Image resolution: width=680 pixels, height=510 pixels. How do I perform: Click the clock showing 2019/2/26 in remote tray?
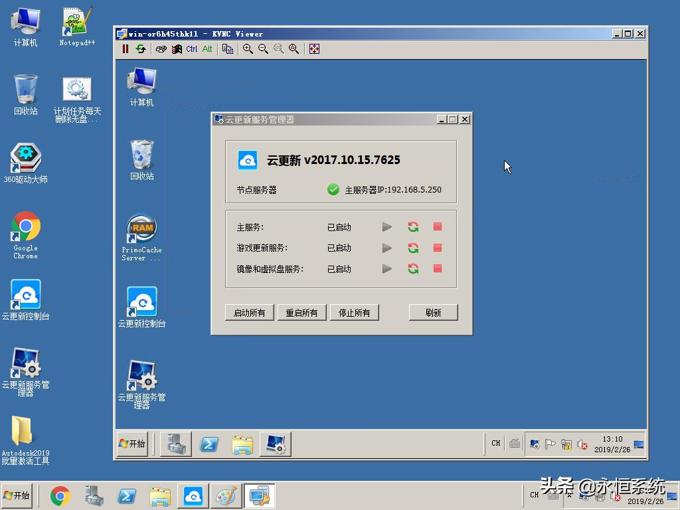tap(612, 443)
